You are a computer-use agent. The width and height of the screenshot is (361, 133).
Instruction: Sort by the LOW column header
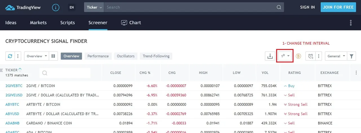(x=237, y=73)
